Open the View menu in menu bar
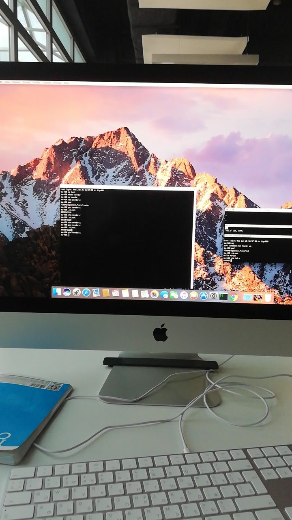This screenshot has width=292, height=520. click(x=7, y=82)
